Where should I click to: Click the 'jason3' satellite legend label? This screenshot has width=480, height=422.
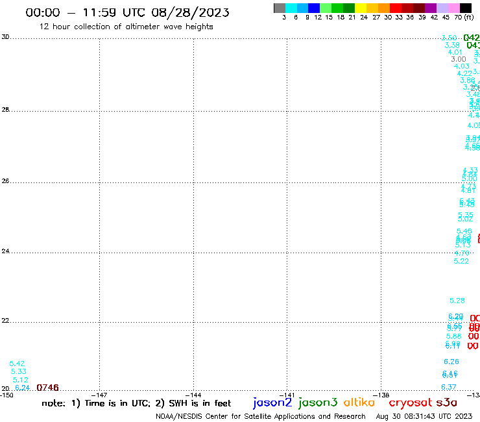(318, 403)
